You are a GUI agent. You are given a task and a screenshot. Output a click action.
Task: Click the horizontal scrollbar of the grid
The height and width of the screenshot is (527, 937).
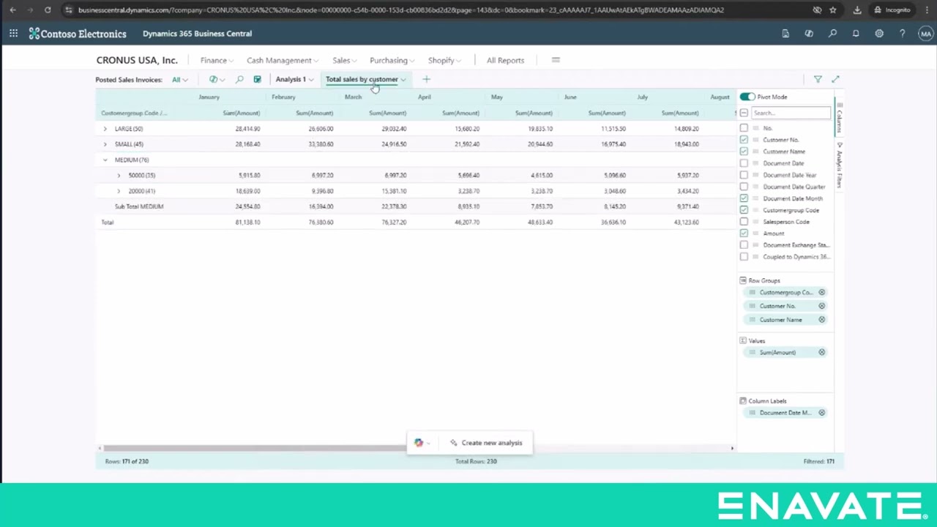click(x=253, y=448)
